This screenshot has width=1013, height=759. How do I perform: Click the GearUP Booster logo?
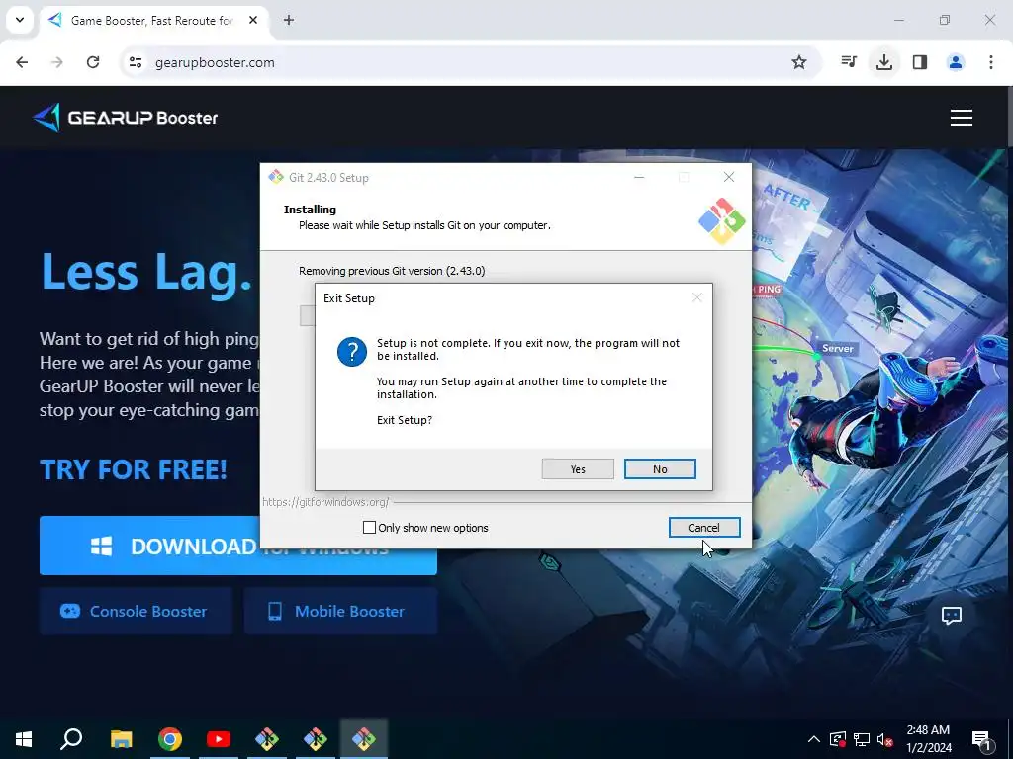click(125, 118)
